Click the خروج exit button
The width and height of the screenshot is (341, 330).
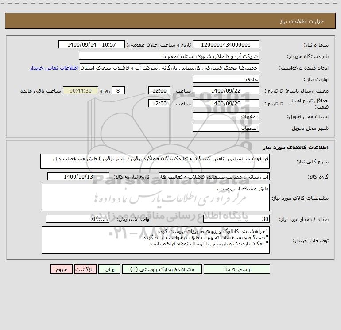(61, 269)
